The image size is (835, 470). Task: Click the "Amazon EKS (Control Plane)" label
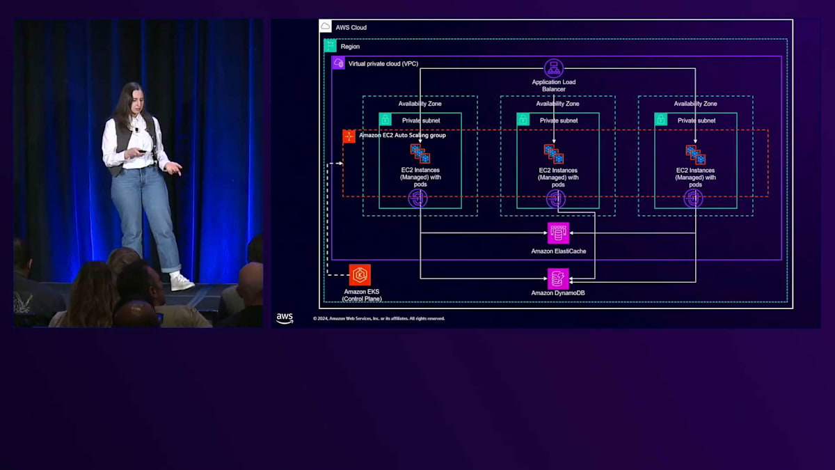362,295
